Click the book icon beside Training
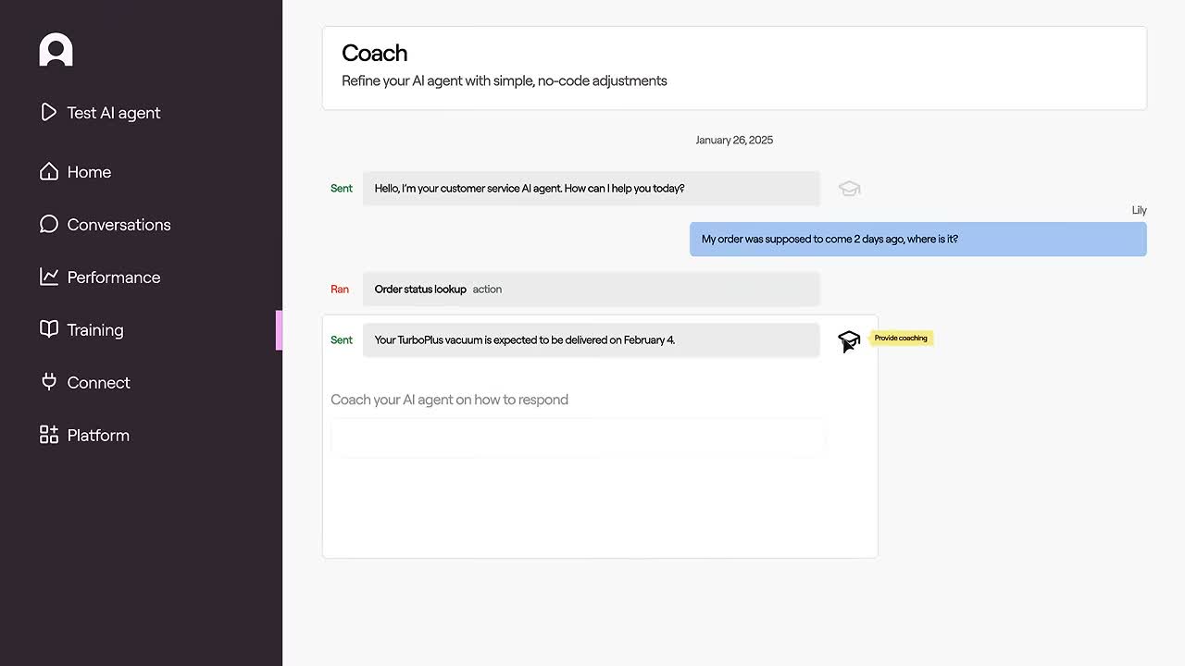Image resolution: width=1185 pixels, height=666 pixels. click(x=49, y=329)
